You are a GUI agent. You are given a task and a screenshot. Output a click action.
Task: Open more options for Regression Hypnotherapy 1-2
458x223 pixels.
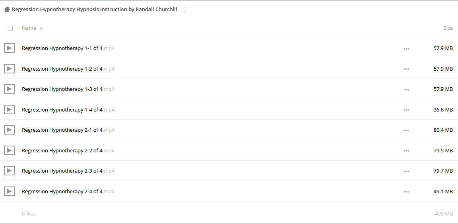406,69
